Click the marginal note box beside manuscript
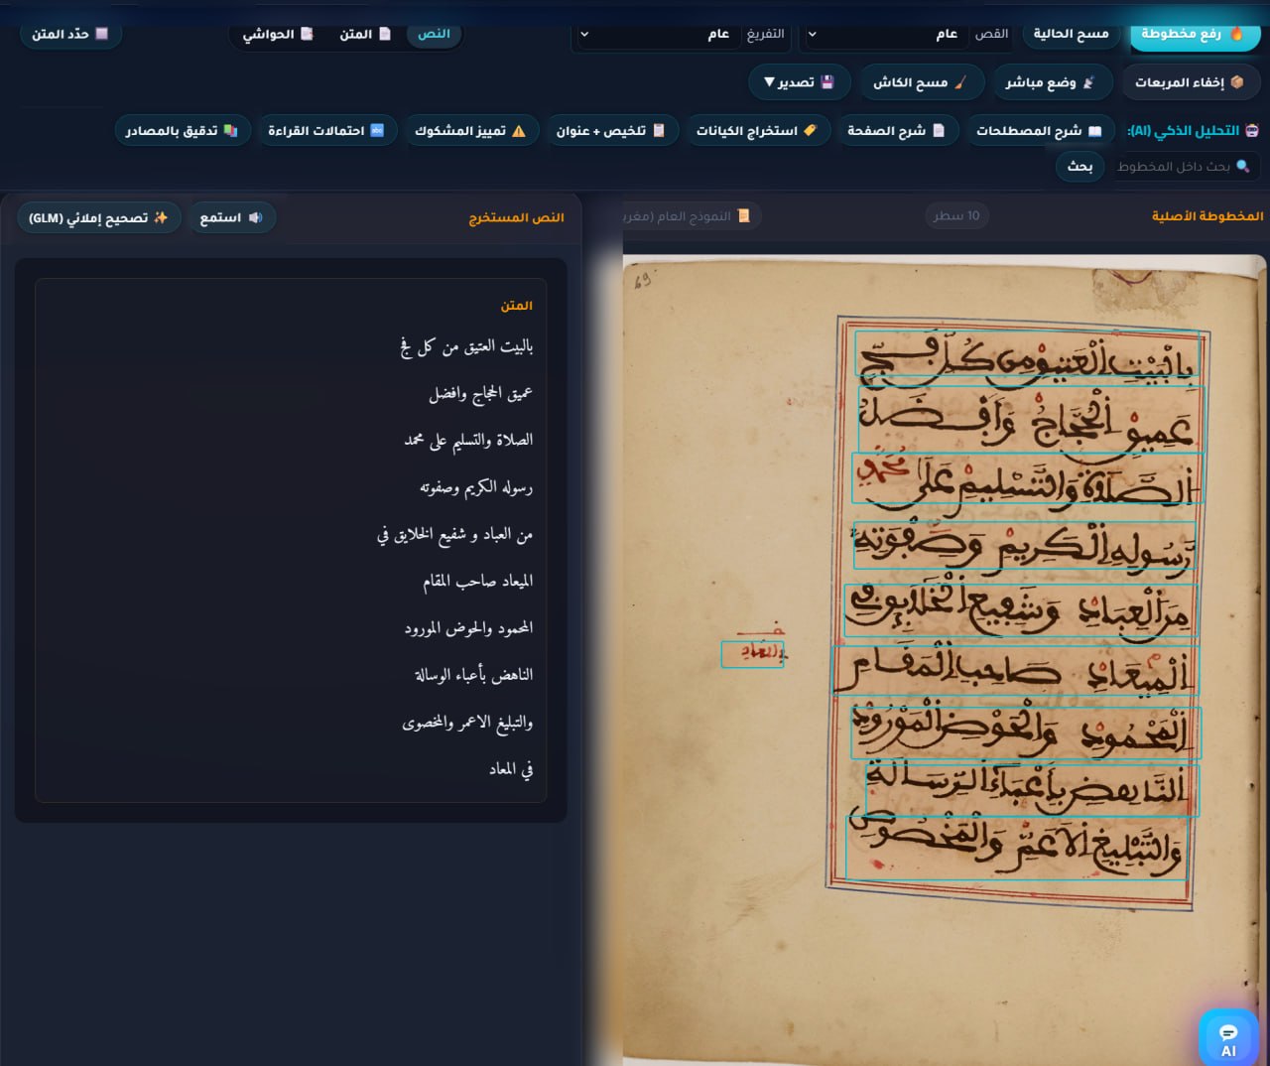The width and height of the screenshot is (1270, 1066). (752, 654)
